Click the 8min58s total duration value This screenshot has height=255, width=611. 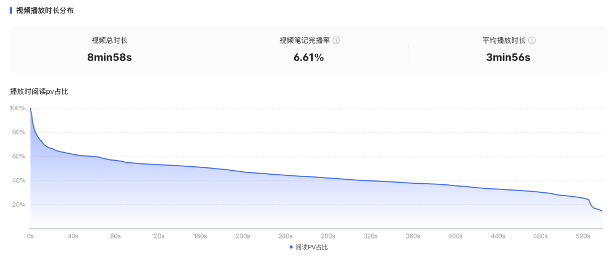pos(109,57)
